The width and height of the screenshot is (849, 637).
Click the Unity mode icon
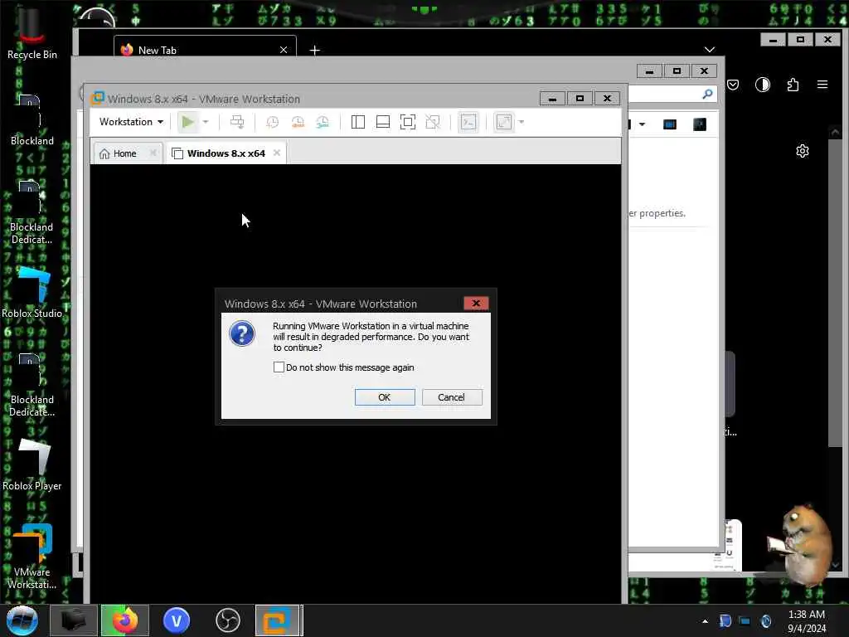coord(433,122)
